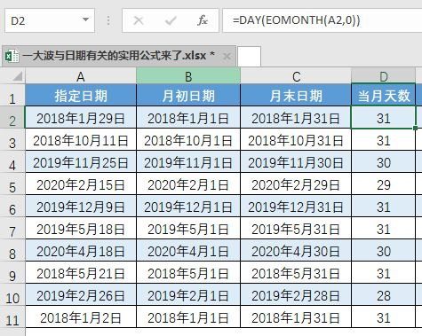
Task: Cancel formula entry with X icon
Action: (x=139, y=20)
